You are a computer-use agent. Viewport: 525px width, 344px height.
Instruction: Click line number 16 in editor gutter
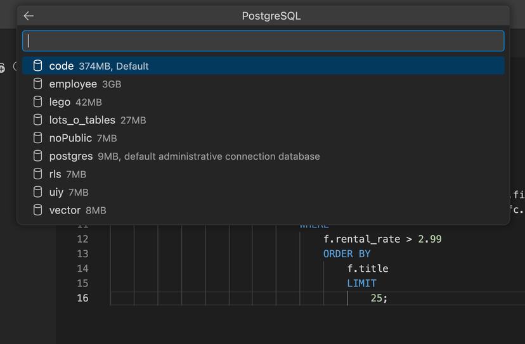tap(82, 298)
